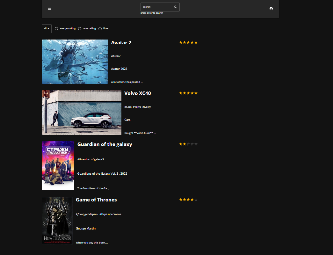Open the Avatar 2 underwater thumbnail
Viewport: 333px width, 255px height.
75,62
